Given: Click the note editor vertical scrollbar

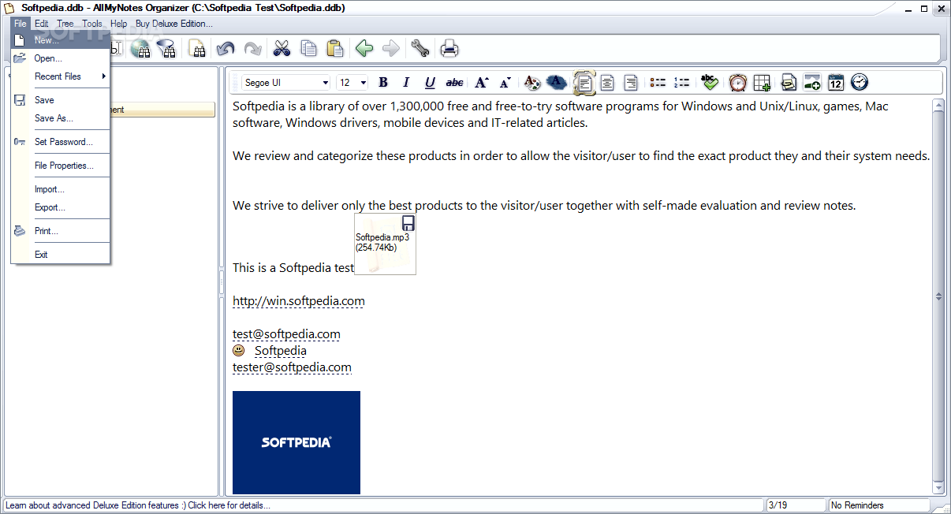Looking at the screenshot, I should point(938,296).
